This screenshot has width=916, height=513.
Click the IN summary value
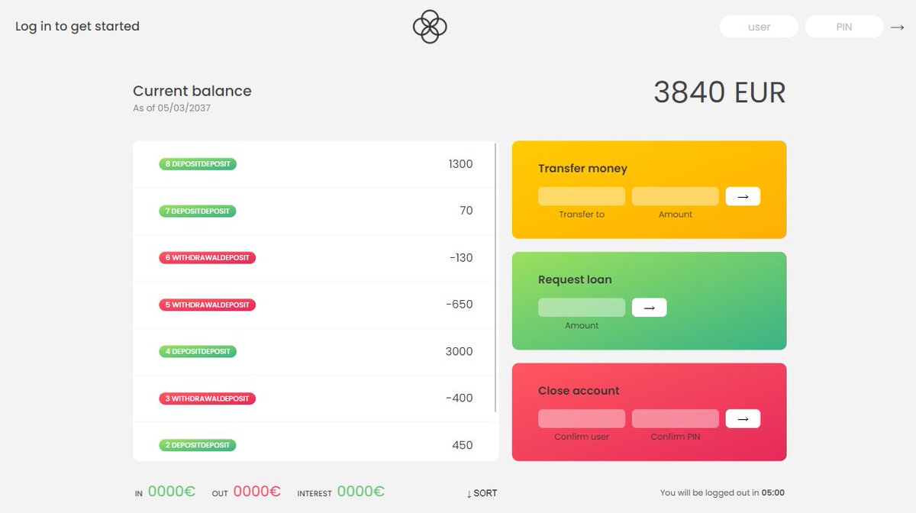coord(172,492)
